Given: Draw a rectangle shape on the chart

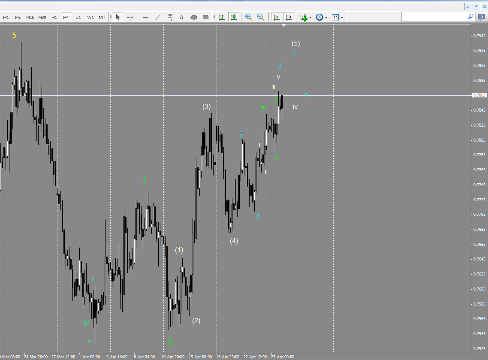Looking at the screenshot, I should [205, 17].
